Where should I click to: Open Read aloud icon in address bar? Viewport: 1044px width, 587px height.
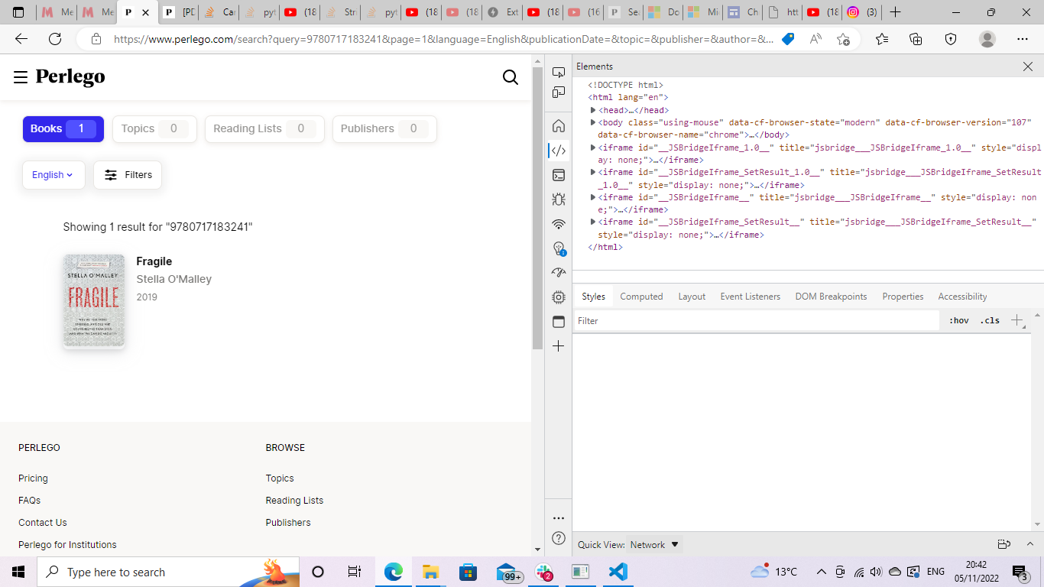tap(815, 39)
